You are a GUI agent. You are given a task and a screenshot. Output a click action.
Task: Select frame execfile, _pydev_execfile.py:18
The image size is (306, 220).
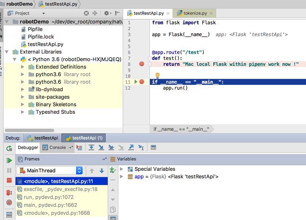60,189
